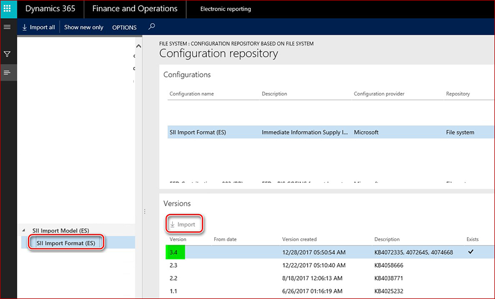Click Import all in action bar
The height and width of the screenshot is (299, 495).
[x=38, y=28]
